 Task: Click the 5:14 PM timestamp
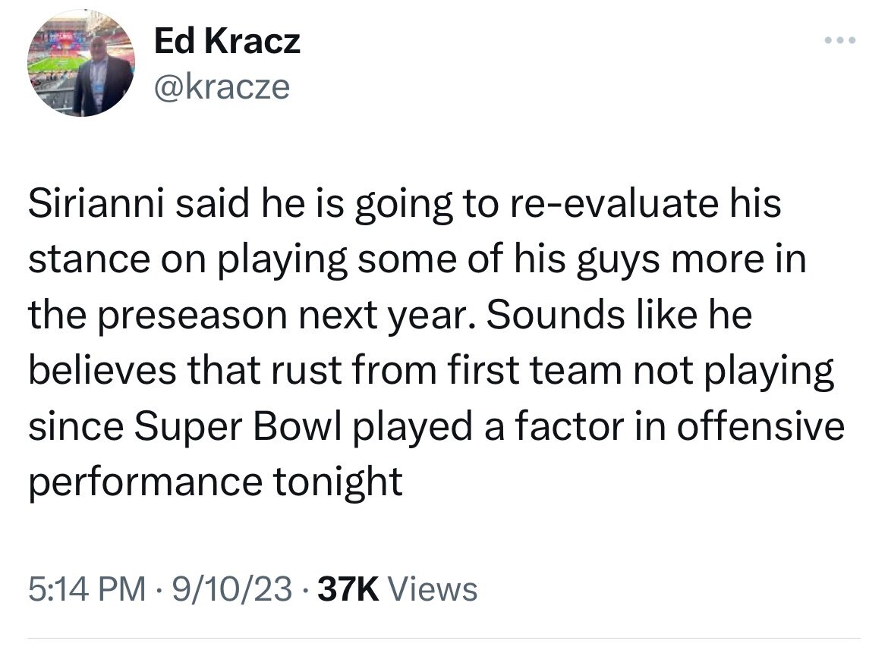(87, 588)
